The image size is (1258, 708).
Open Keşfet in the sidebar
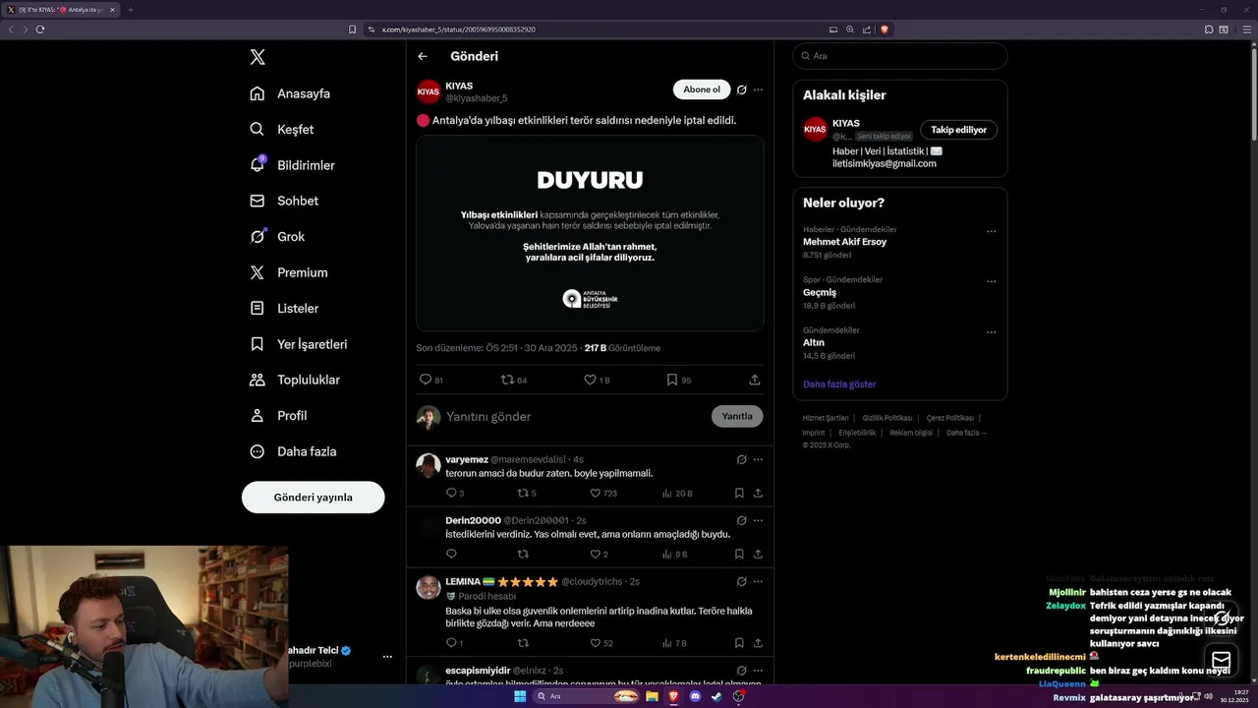coord(282,129)
